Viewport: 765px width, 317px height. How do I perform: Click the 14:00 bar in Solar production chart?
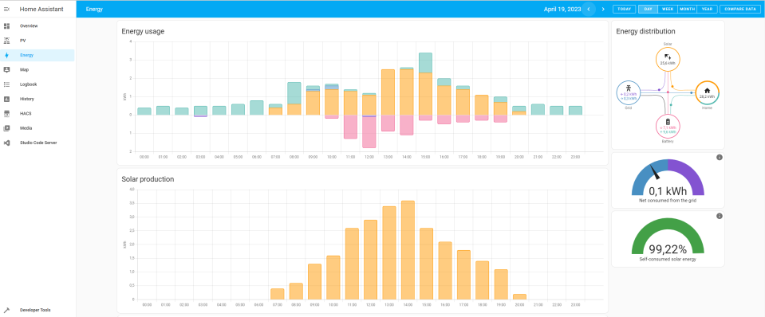[x=408, y=250]
